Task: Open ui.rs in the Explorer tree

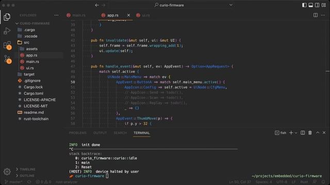Action: (x=30, y=68)
